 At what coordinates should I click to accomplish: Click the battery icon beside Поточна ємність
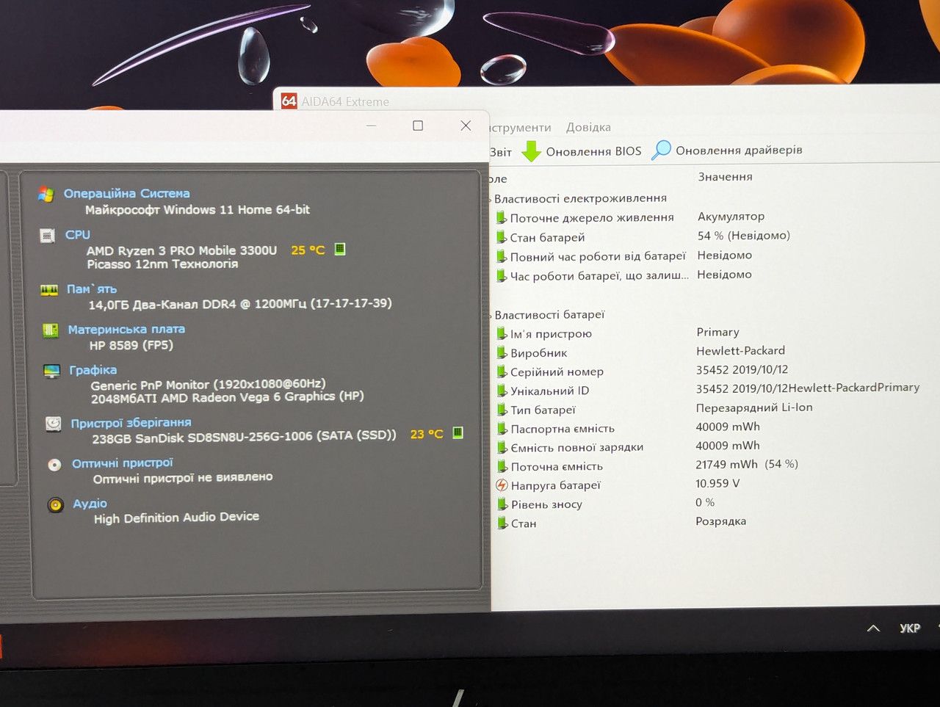click(502, 466)
